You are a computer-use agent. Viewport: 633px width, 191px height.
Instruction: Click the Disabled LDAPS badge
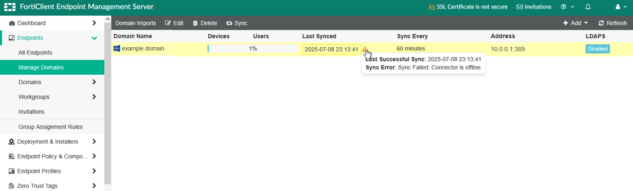pos(597,49)
